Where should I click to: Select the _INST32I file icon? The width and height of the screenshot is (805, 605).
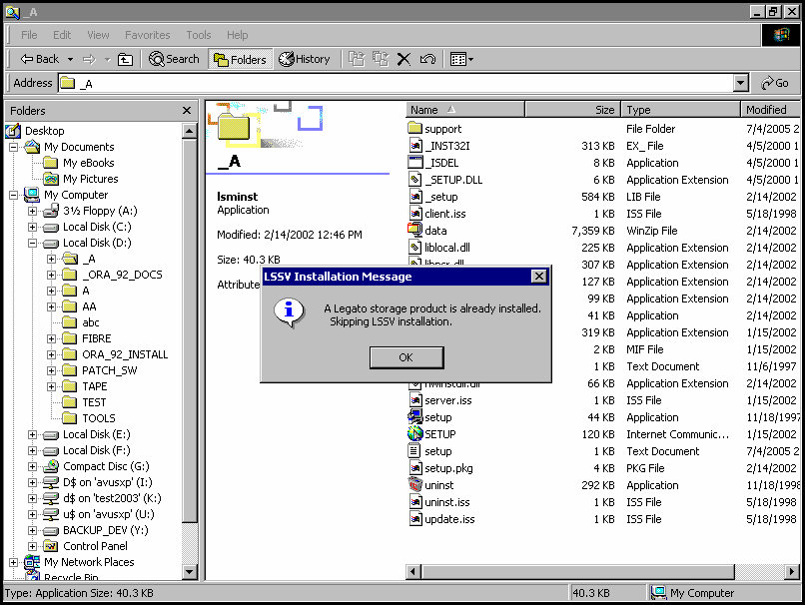pos(415,146)
